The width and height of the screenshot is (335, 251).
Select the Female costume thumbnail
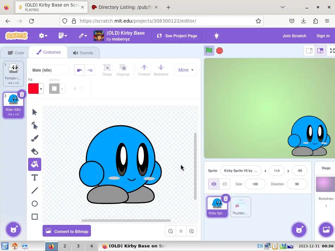(x=13, y=74)
